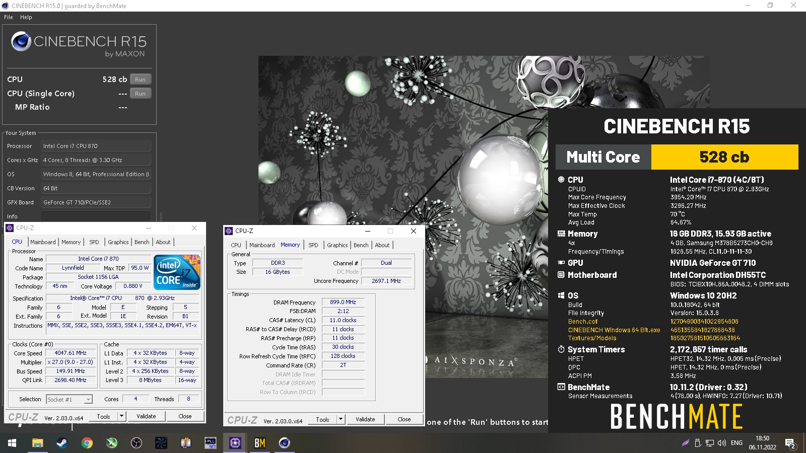This screenshot has height=453, width=806.
Task: Open Mainboard tab in CPU-Z Memory window
Action: click(x=262, y=245)
